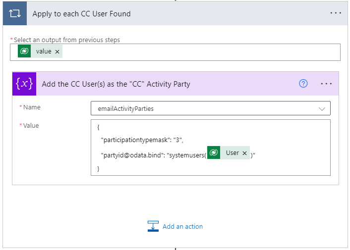Click the participationtypemask line in the Value field

pos(142,141)
